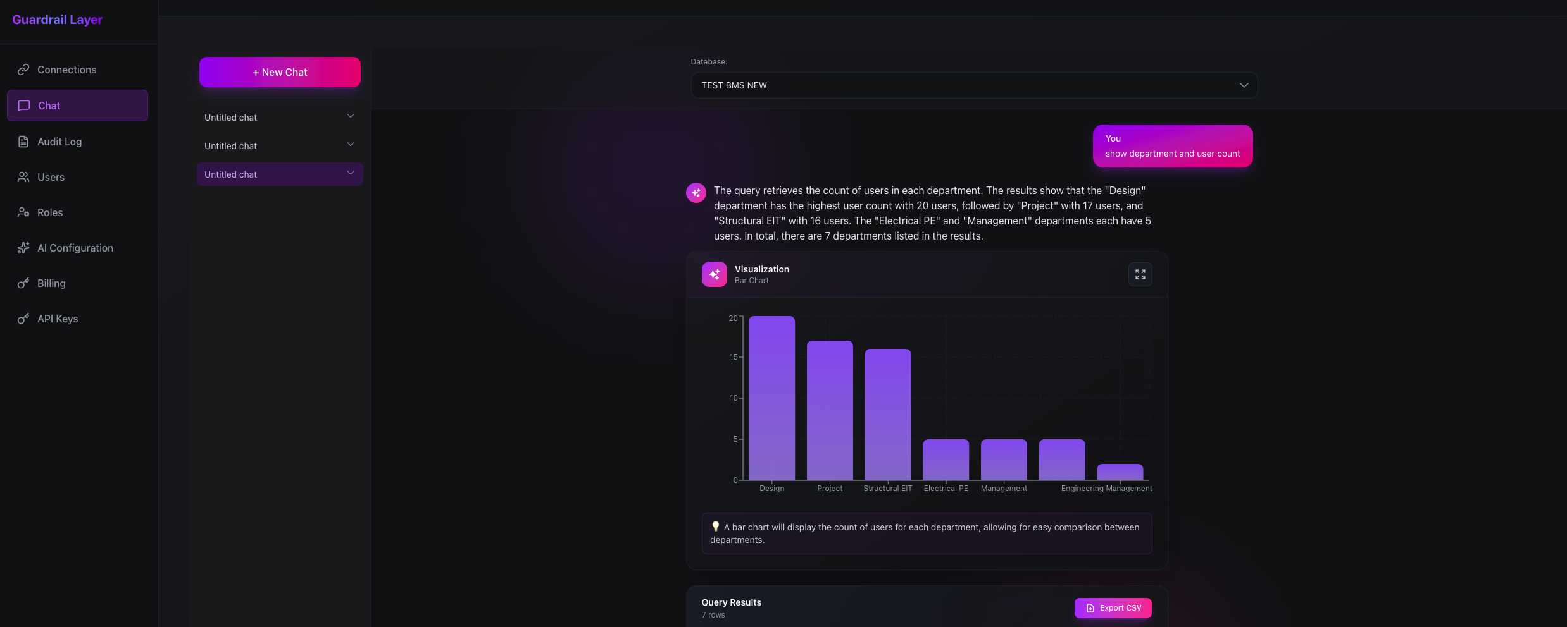Click the Visualization sparkle icon badge
The width and height of the screenshot is (1567, 627).
[714, 274]
